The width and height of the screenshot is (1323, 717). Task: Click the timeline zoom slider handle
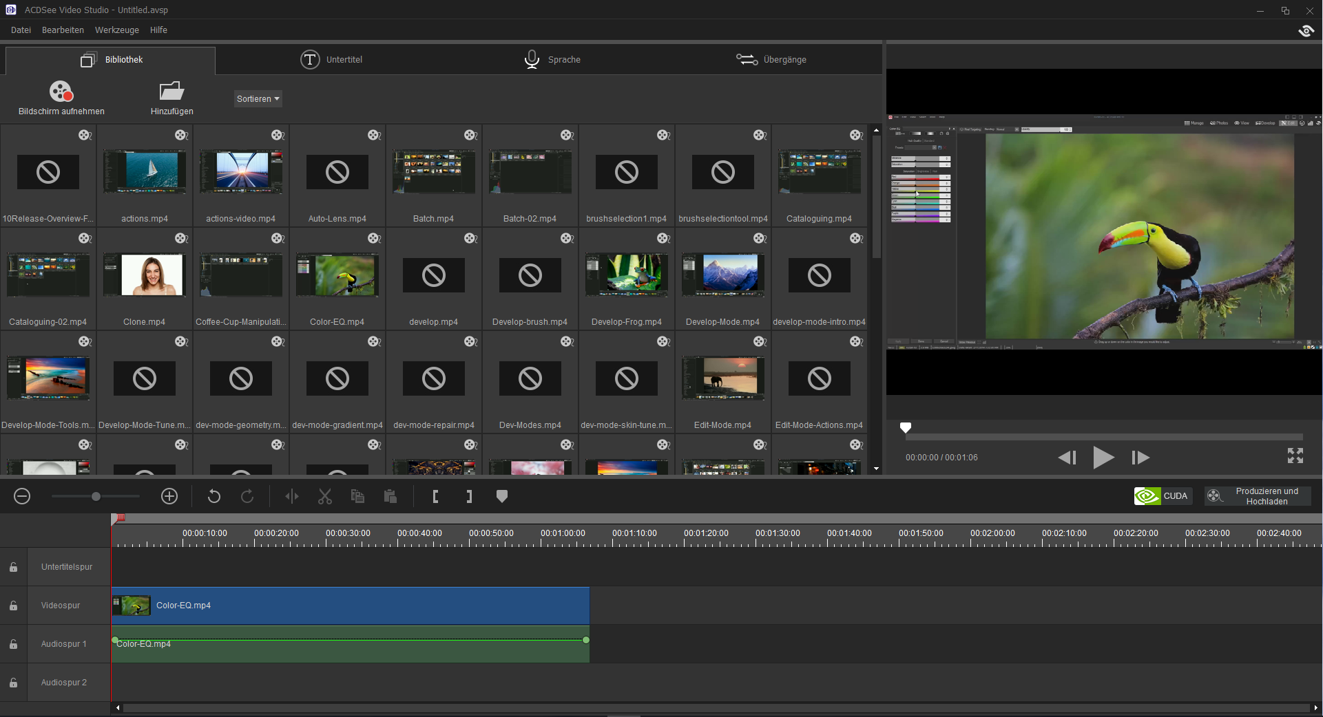pyautogui.click(x=96, y=496)
